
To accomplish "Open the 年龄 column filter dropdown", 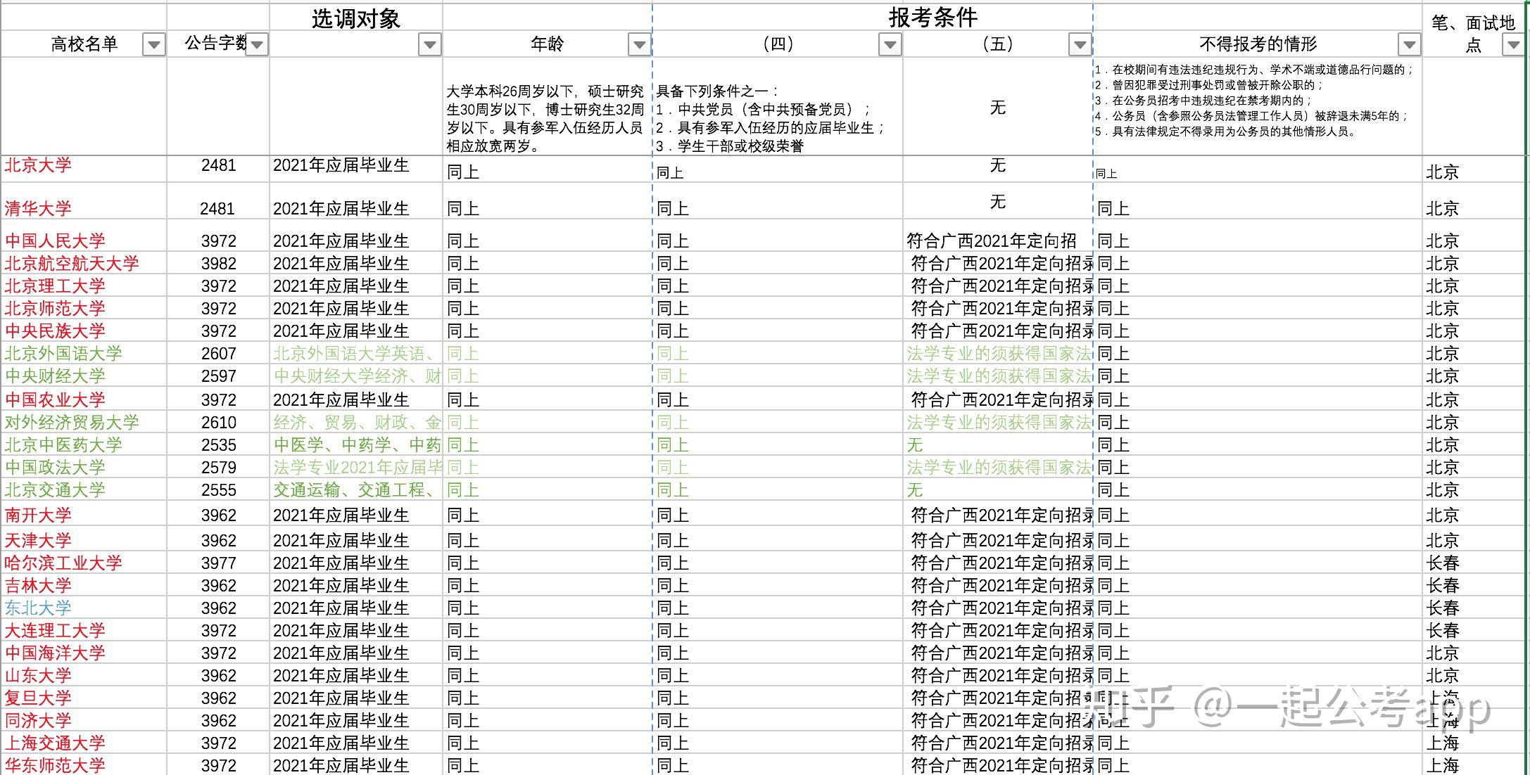I will [x=639, y=45].
